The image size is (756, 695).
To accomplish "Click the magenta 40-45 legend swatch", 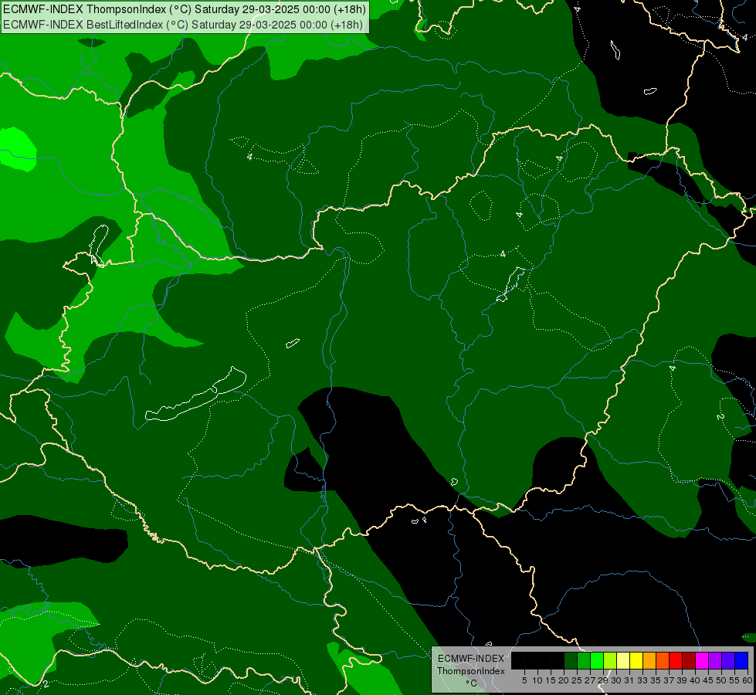I will (702, 660).
